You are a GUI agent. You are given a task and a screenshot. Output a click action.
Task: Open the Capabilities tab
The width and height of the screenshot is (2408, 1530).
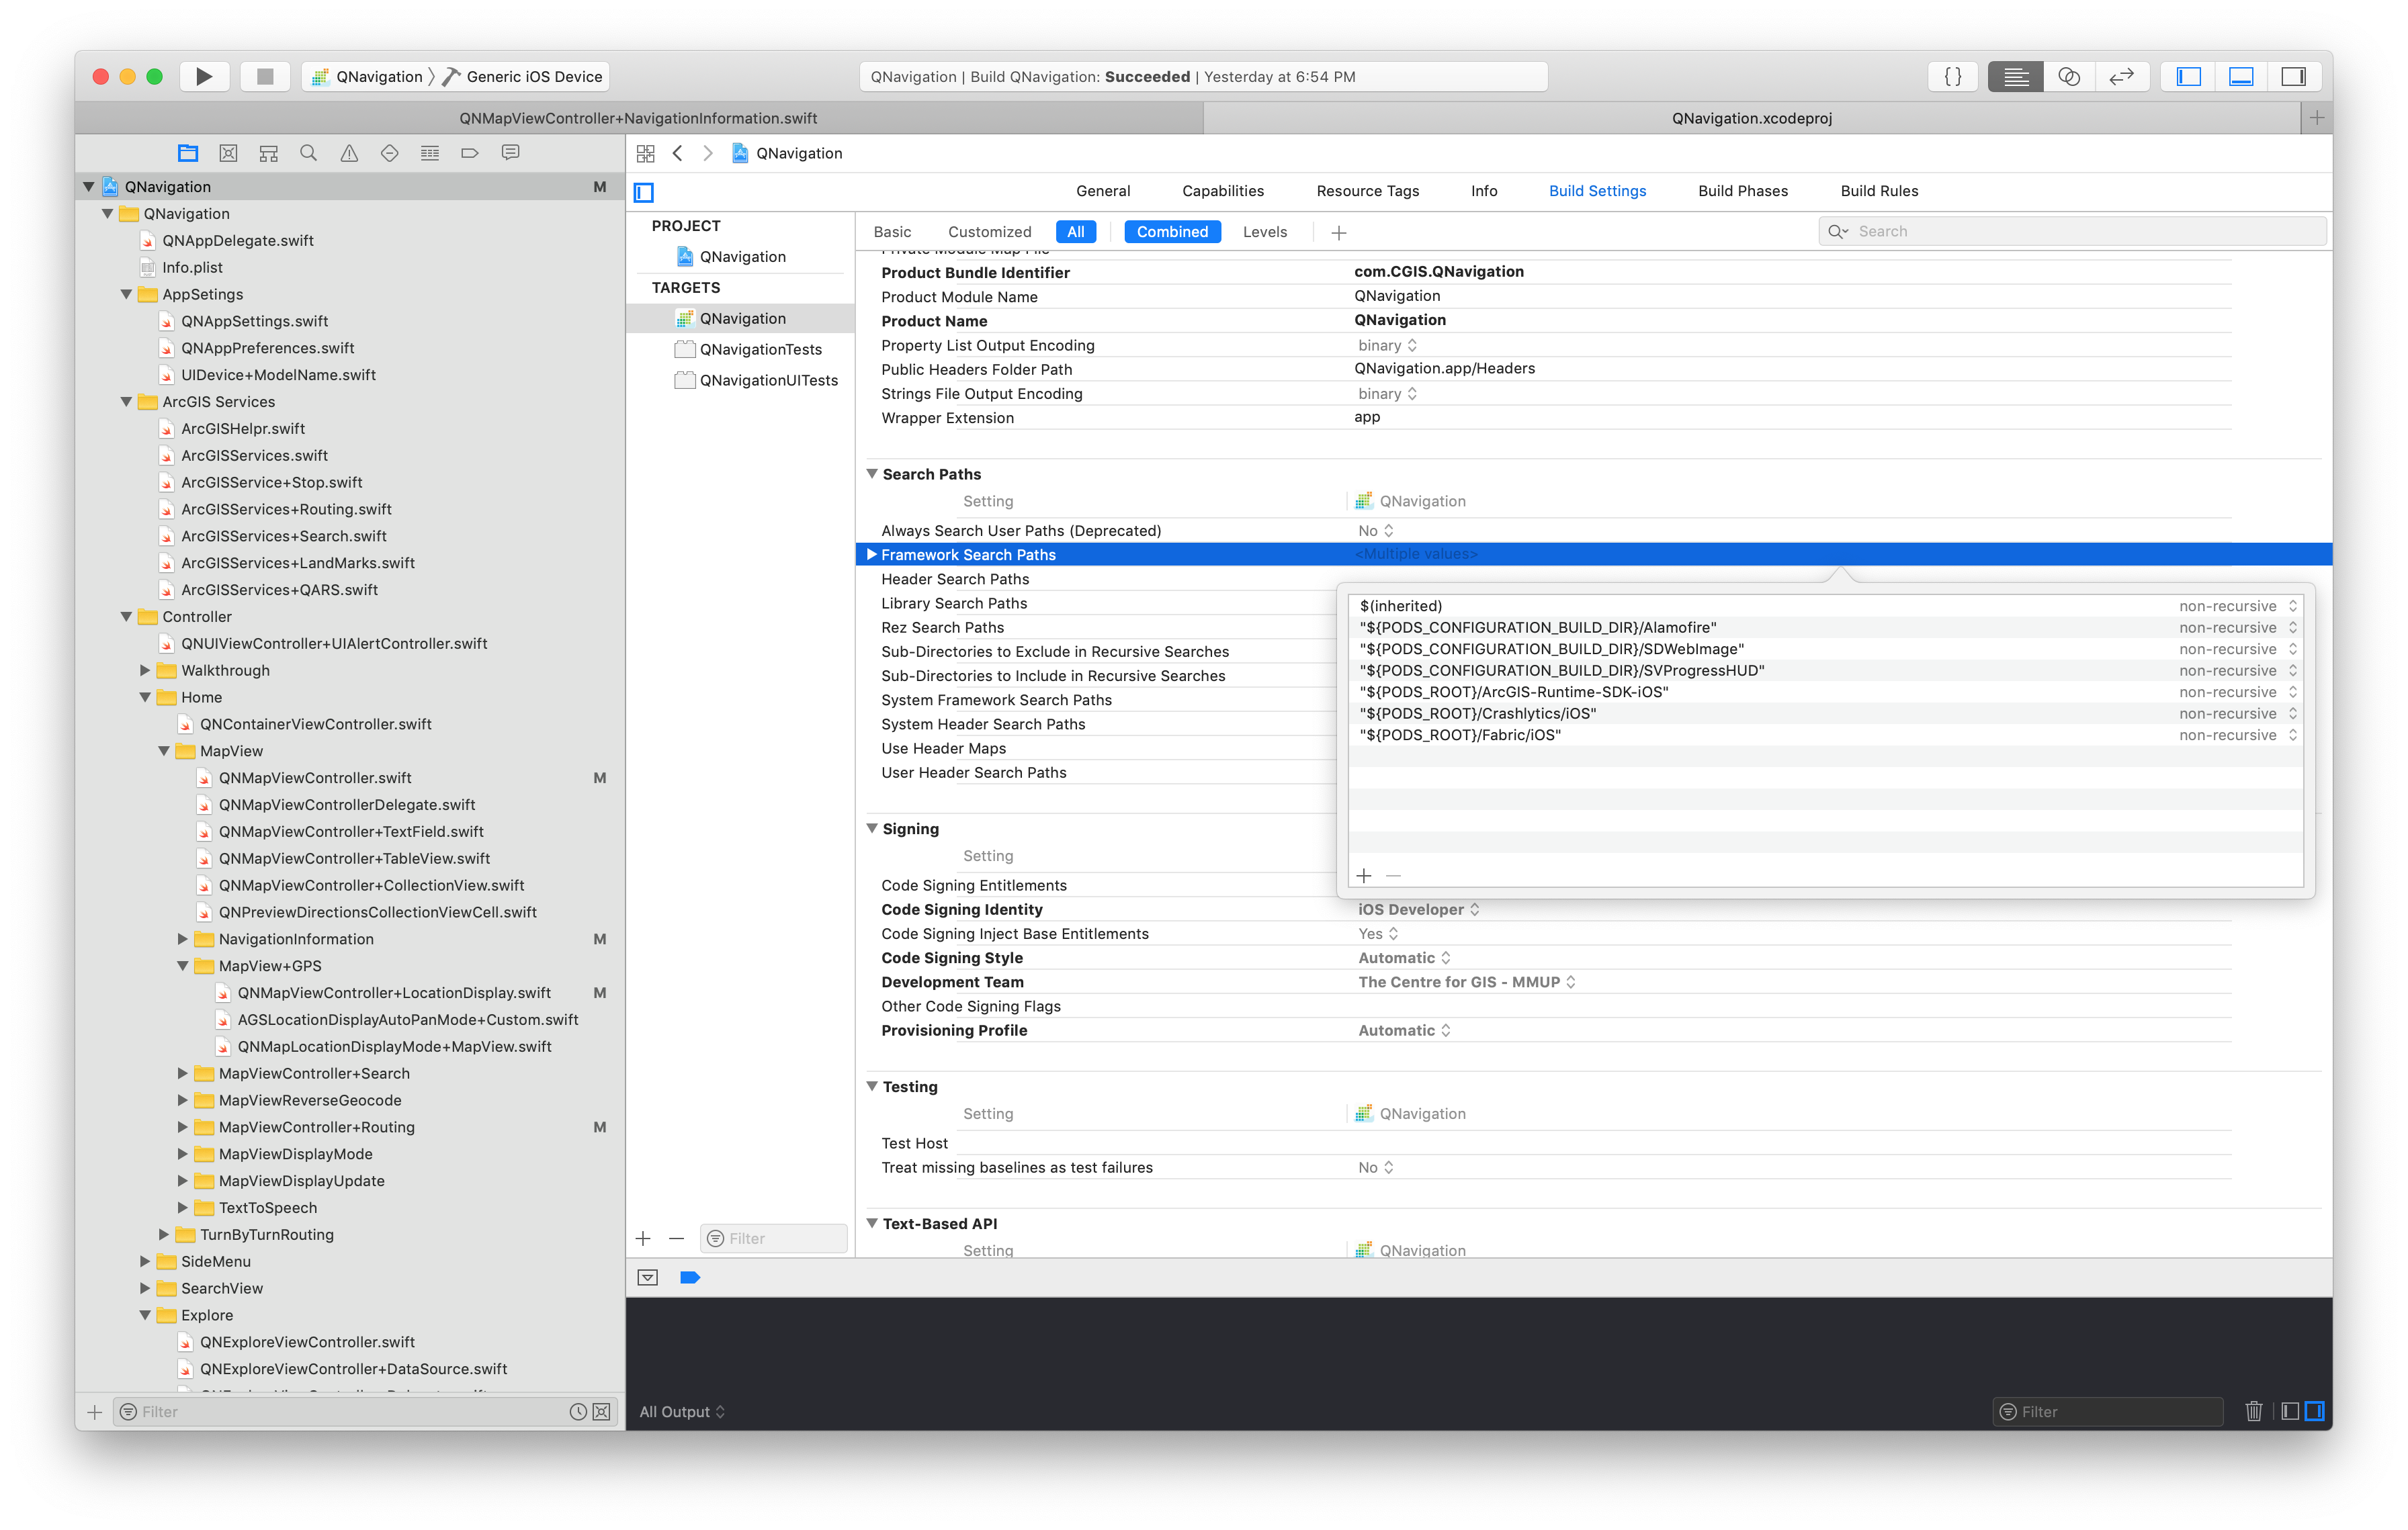coord(1222,191)
